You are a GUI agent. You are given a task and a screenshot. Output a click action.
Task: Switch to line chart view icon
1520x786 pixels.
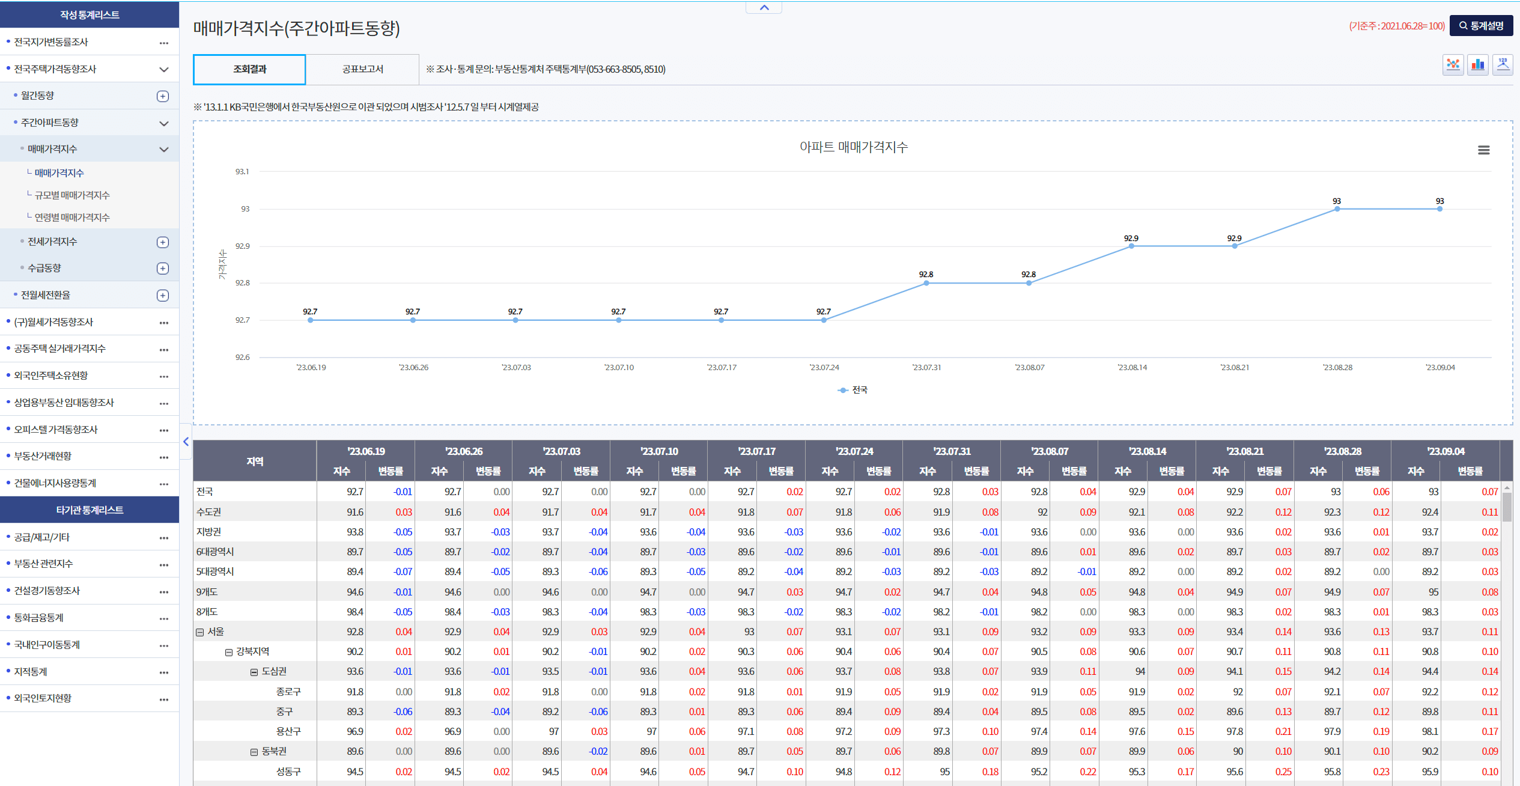pos(1453,65)
